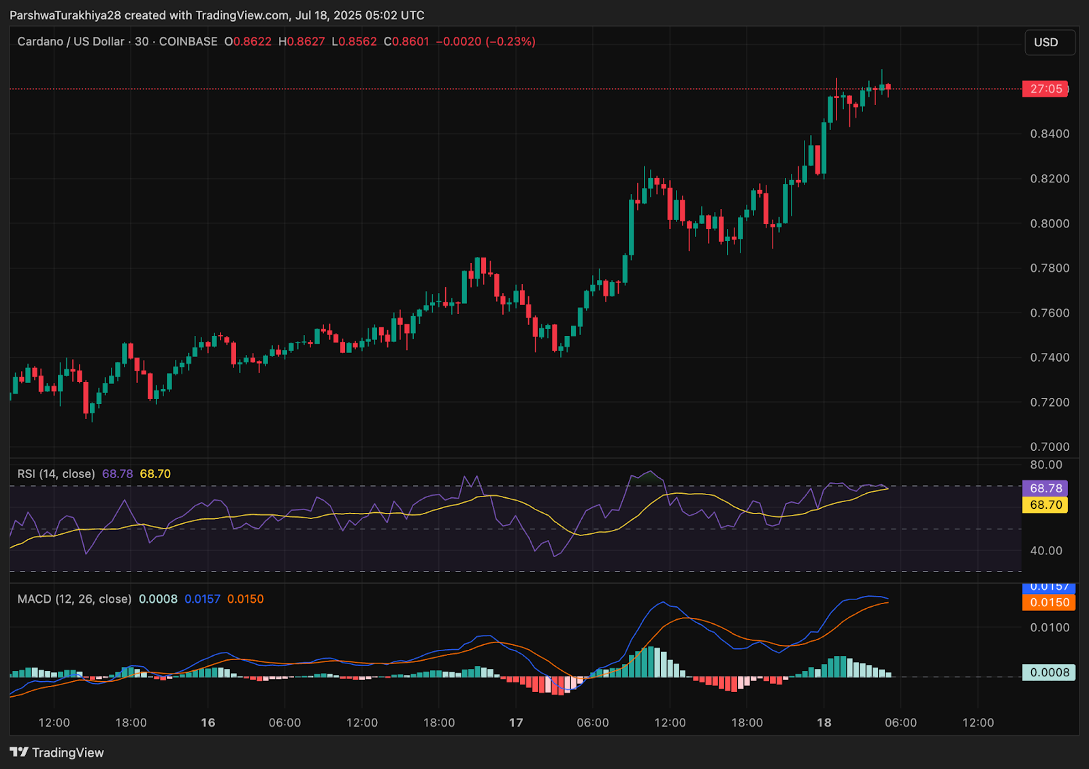
Task: Click the TradingView.com attribution text
Action: (242, 15)
